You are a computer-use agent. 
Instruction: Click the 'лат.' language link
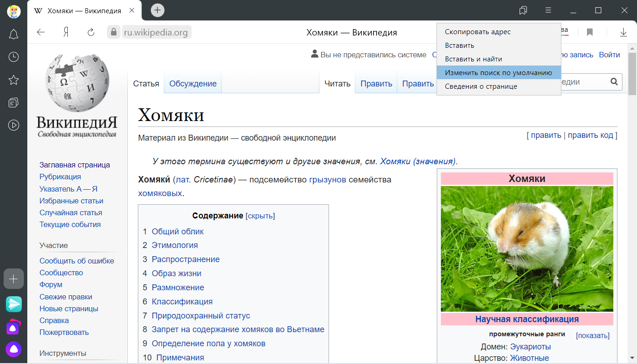coord(183,179)
